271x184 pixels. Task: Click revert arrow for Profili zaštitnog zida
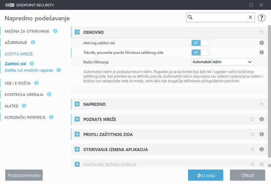(x=252, y=134)
